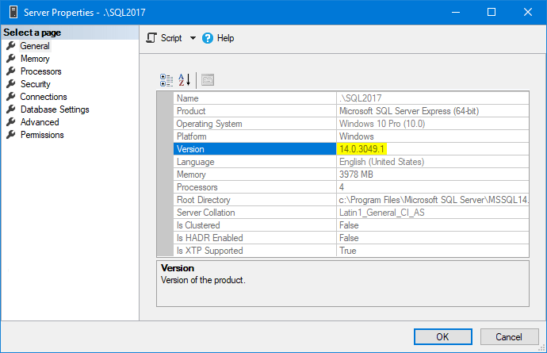Select the Memory property in the grid

[x=351, y=175]
